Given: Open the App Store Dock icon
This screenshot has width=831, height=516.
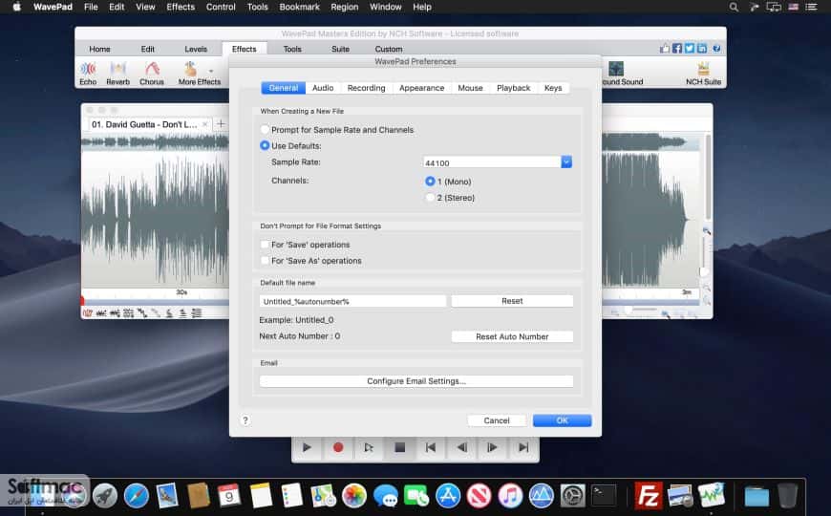Looking at the screenshot, I should pyautogui.click(x=448, y=496).
